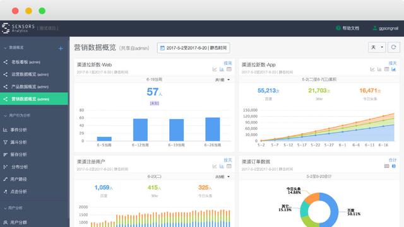The width and height of the screenshot is (404, 227).
Task: Collapse the 用户行为分析 sidebar section
Action: tap(17, 115)
